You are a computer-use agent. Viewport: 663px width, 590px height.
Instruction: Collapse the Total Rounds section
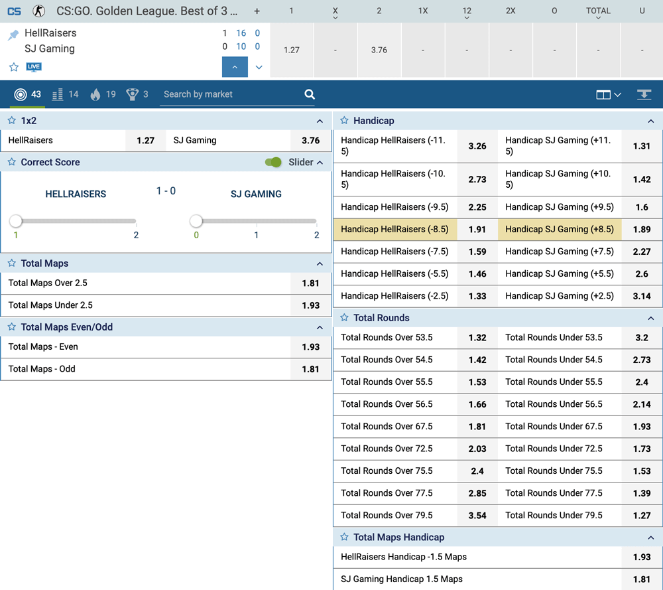651,319
